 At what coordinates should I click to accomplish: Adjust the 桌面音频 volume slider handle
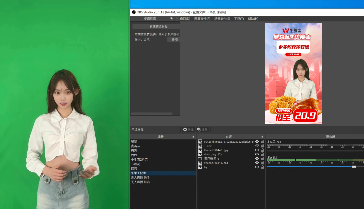click(354, 167)
